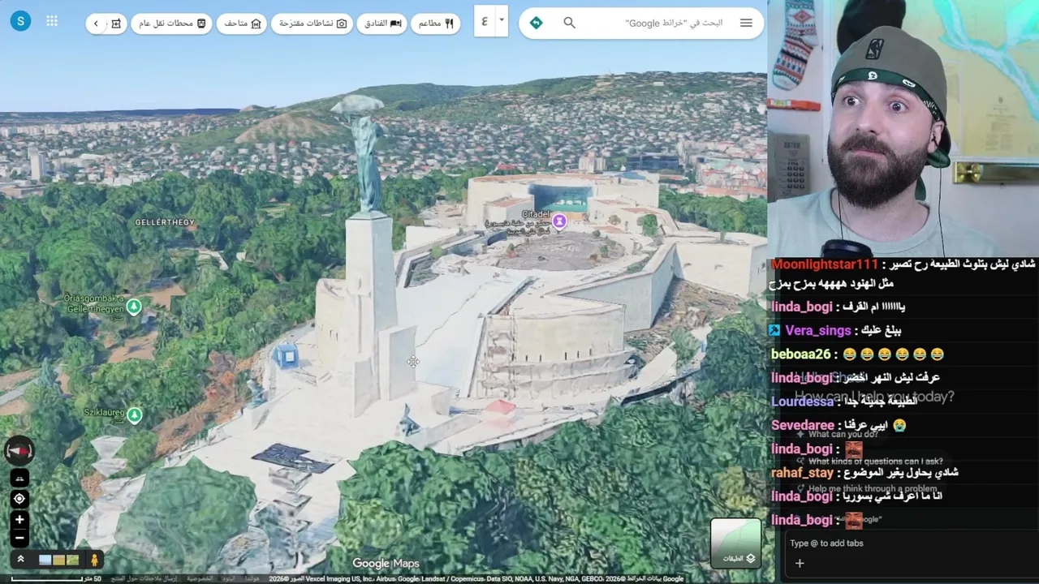This screenshot has width=1039, height=584.
Task: Filter map by مطاعم chip
Action: point(436,24)
